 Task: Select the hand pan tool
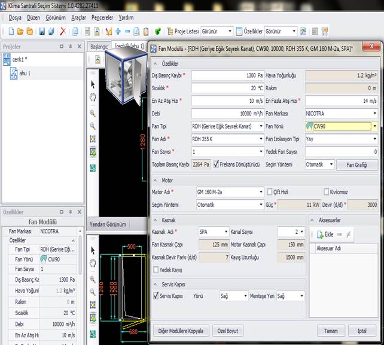(93, 97)
